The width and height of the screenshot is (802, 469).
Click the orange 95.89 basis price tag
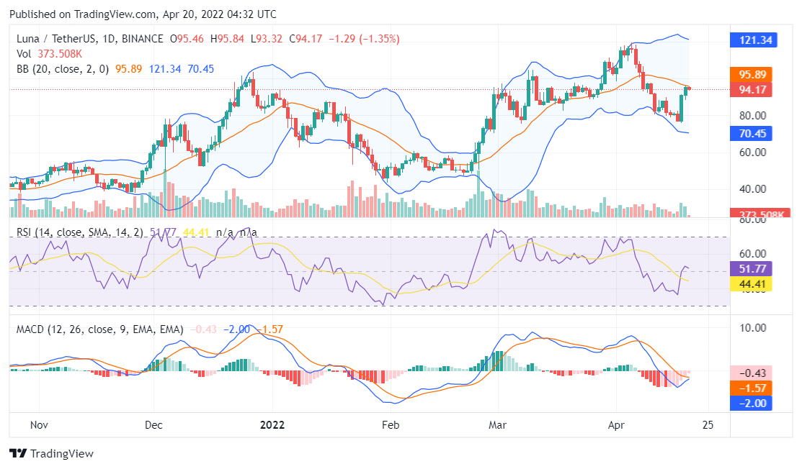[755, 75]
